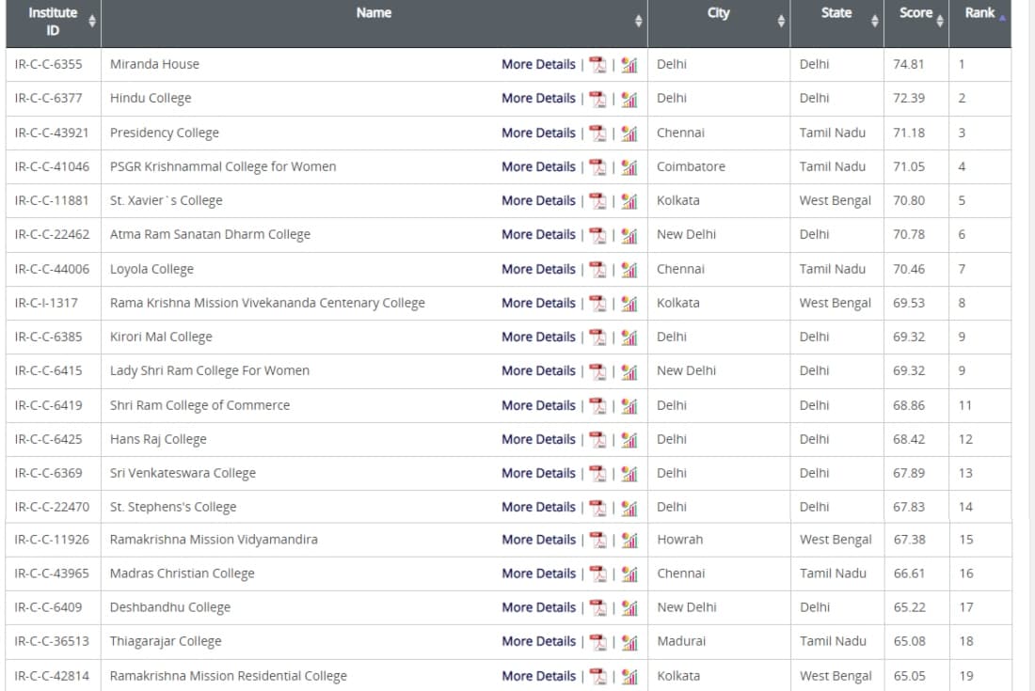Click the chart icon for Hans Raj College
The height and width of the screenshot is (691, 1035).
pyautogui.click(x=629, y=440)
